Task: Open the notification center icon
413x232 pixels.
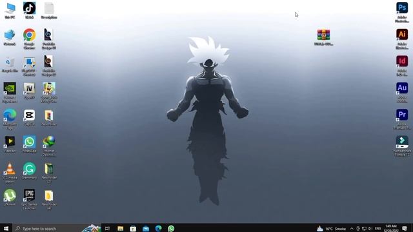Action: [405, 228]
